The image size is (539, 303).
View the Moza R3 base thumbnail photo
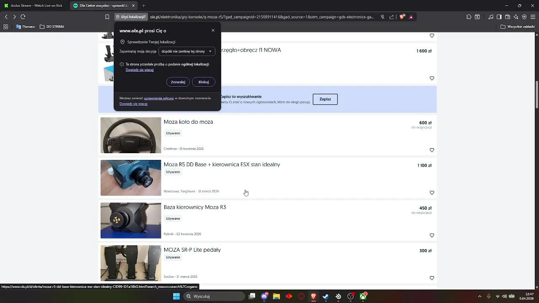131,221
